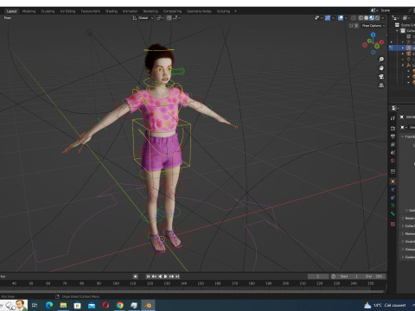Switch to the Animation workspace tab
Image resolution: width=415 pixels, height=311 pixels.
(130, 11)
